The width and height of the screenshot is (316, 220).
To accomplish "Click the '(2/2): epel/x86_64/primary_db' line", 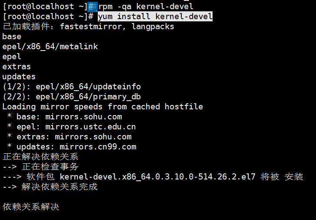I will 72,97.
